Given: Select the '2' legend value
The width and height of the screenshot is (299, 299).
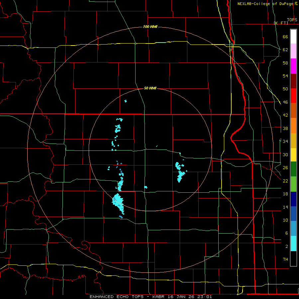Looking at the screenshot, I should pos(286,247).
